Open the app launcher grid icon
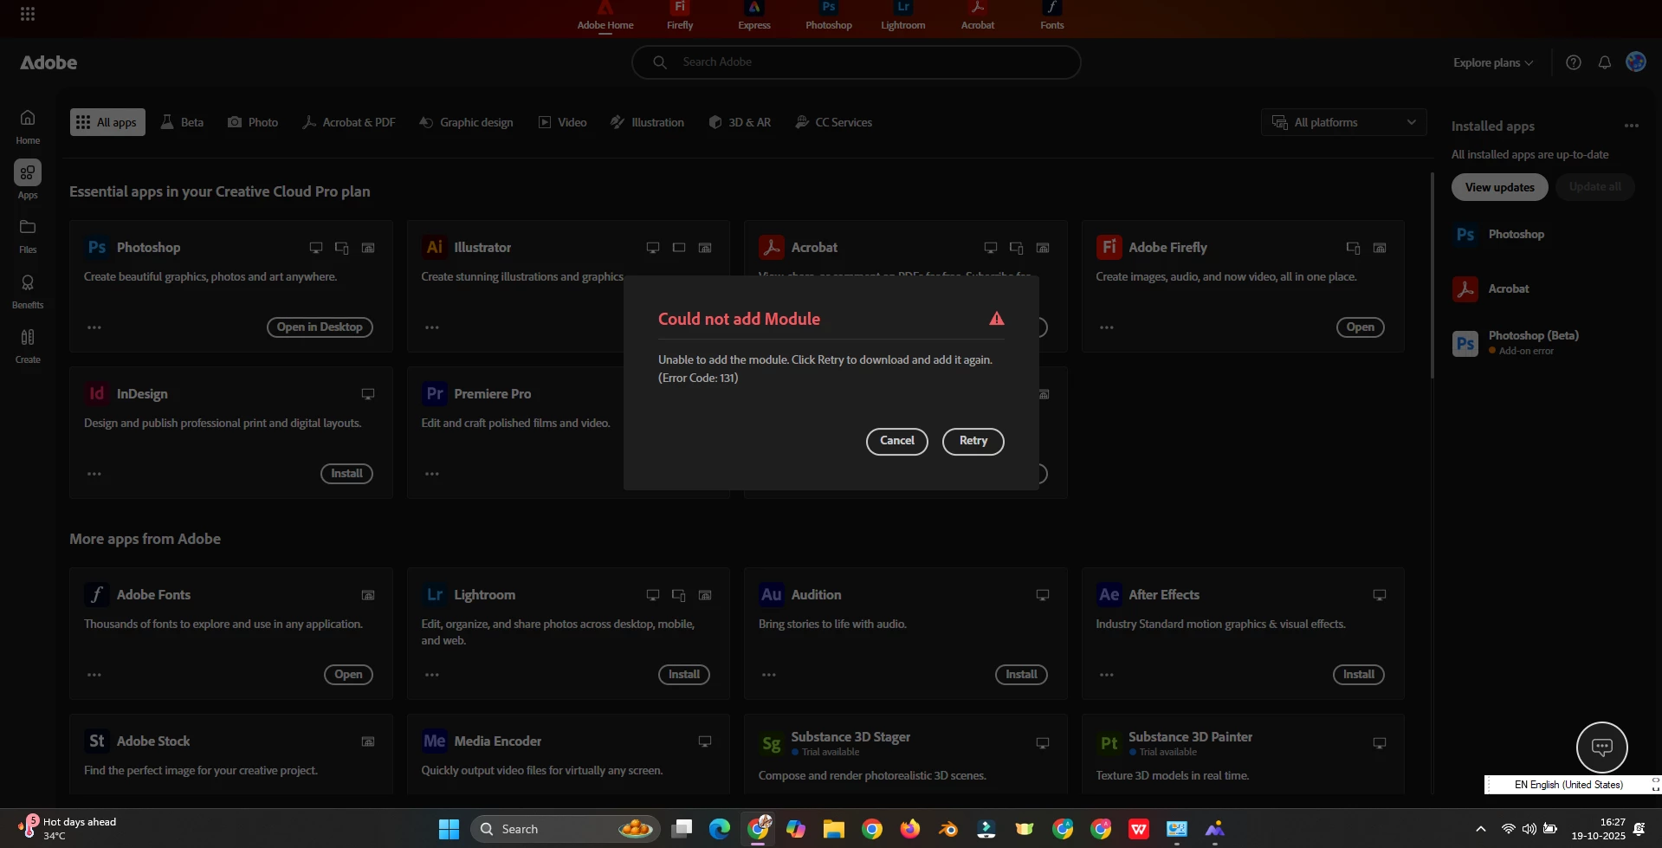The height and width of the screenshot is (848, 1662). click(x=28, y=14)
